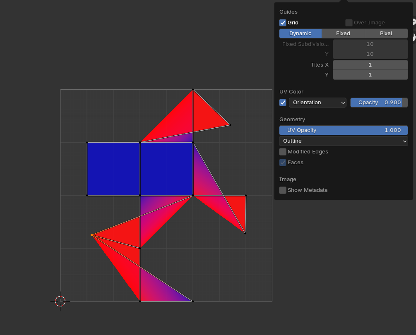Enable the Show Metadata checkbox
The width and height of the screenshot is (416, 335).
coord(283,190)
